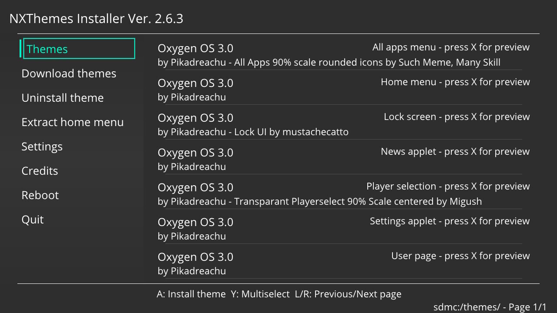Select the Themes sidebar item
Screen dimensions: 557x313
[79, 49]
